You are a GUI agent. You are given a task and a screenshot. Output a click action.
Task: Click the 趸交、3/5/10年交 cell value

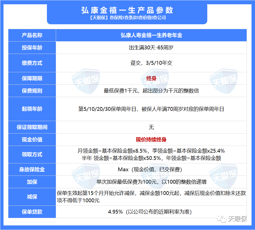coord(152,63)
